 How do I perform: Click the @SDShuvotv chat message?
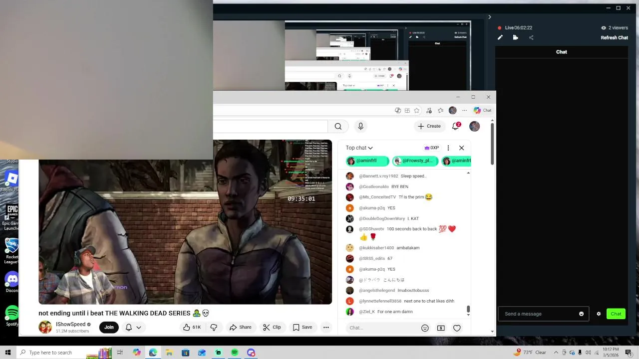click(404, 233)
